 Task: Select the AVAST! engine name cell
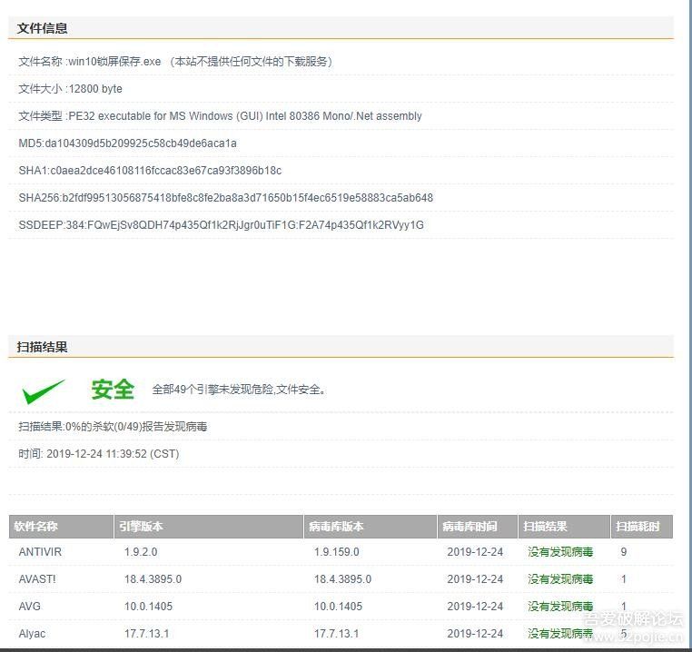[37, 579]
